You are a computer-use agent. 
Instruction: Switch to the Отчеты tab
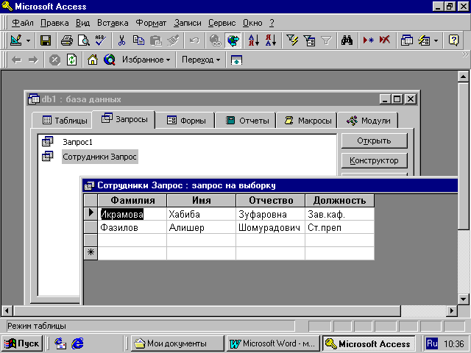coord(247,121)
